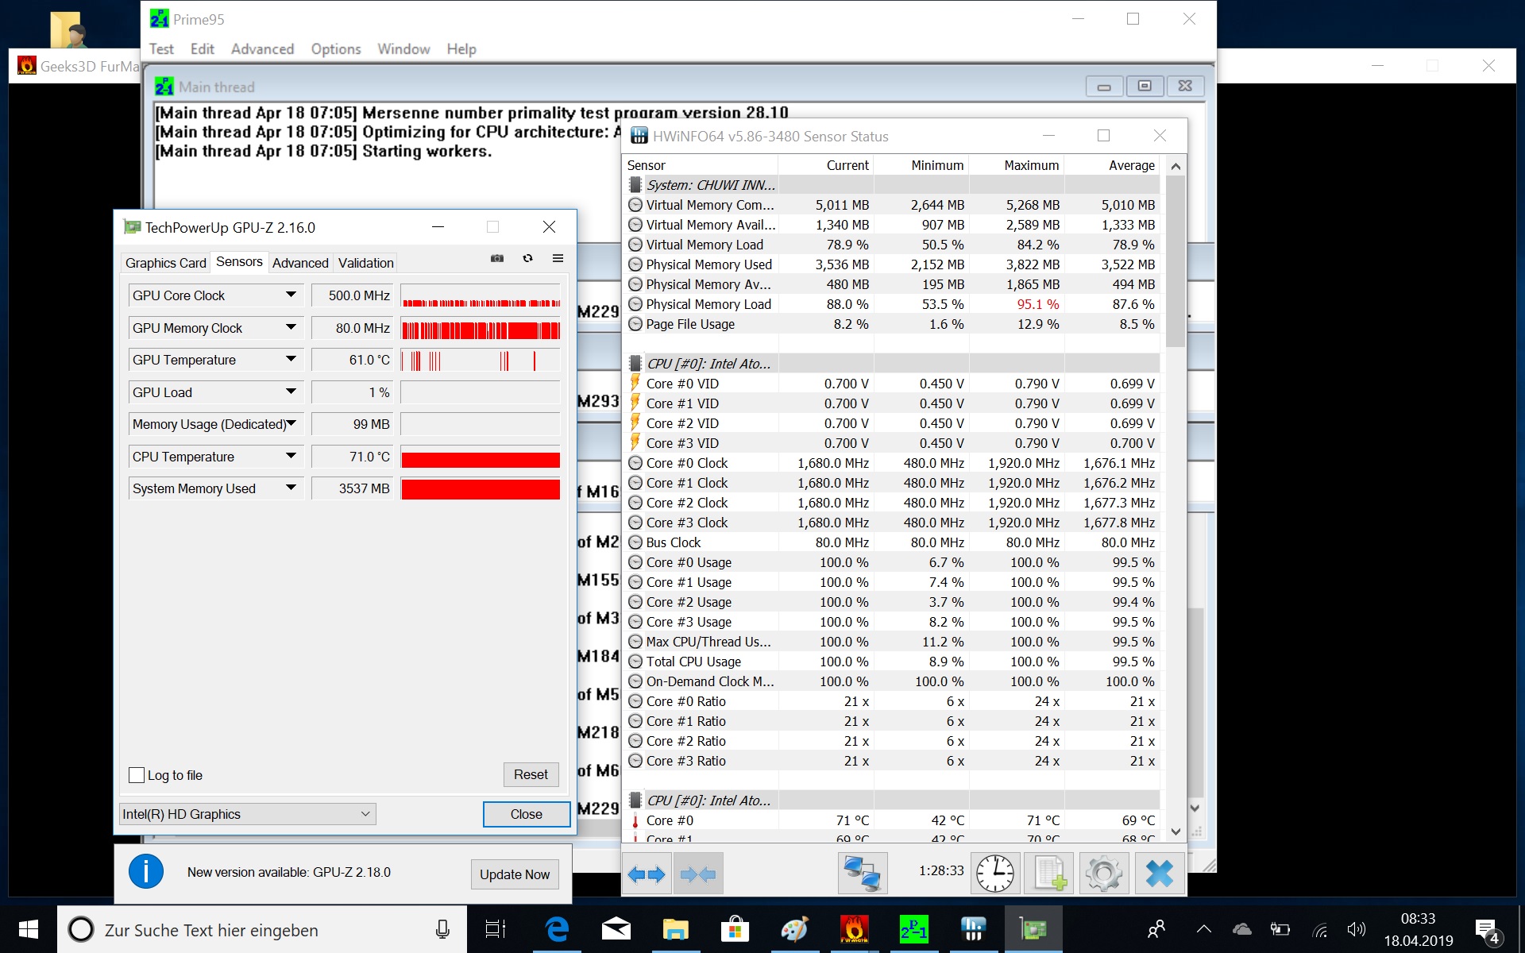Click the GPU-Z Reset button

click(531, 774)
